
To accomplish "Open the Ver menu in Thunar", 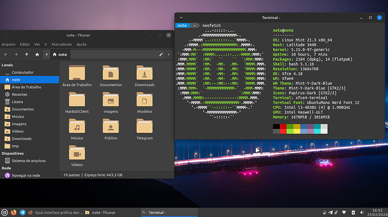I will 37,44.
